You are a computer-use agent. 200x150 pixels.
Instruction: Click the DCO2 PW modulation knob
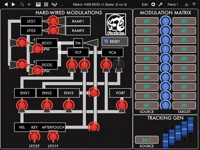(x=38, y=71)
